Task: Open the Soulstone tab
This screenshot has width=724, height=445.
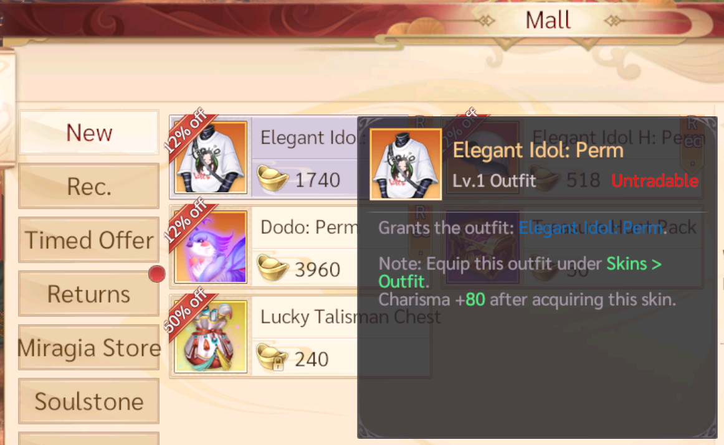Action: click(x=88, y=401)
